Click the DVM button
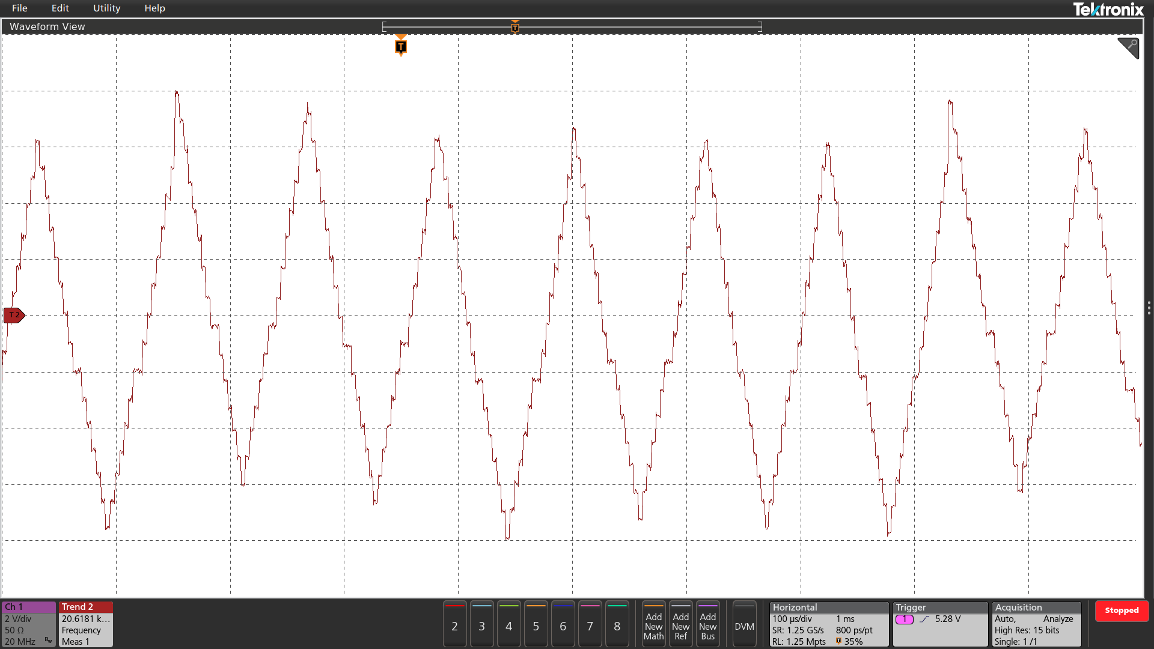 744,626
